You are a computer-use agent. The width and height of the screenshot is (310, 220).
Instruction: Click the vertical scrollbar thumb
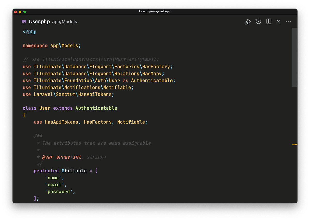click(x=295, y=57)
